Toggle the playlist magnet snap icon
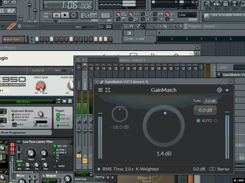This screenshot has height=183, width=245. (x=131, y=27)
